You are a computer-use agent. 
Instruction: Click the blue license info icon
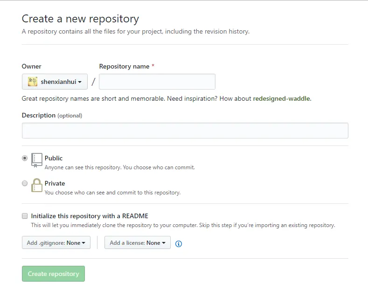pos(179,243)
